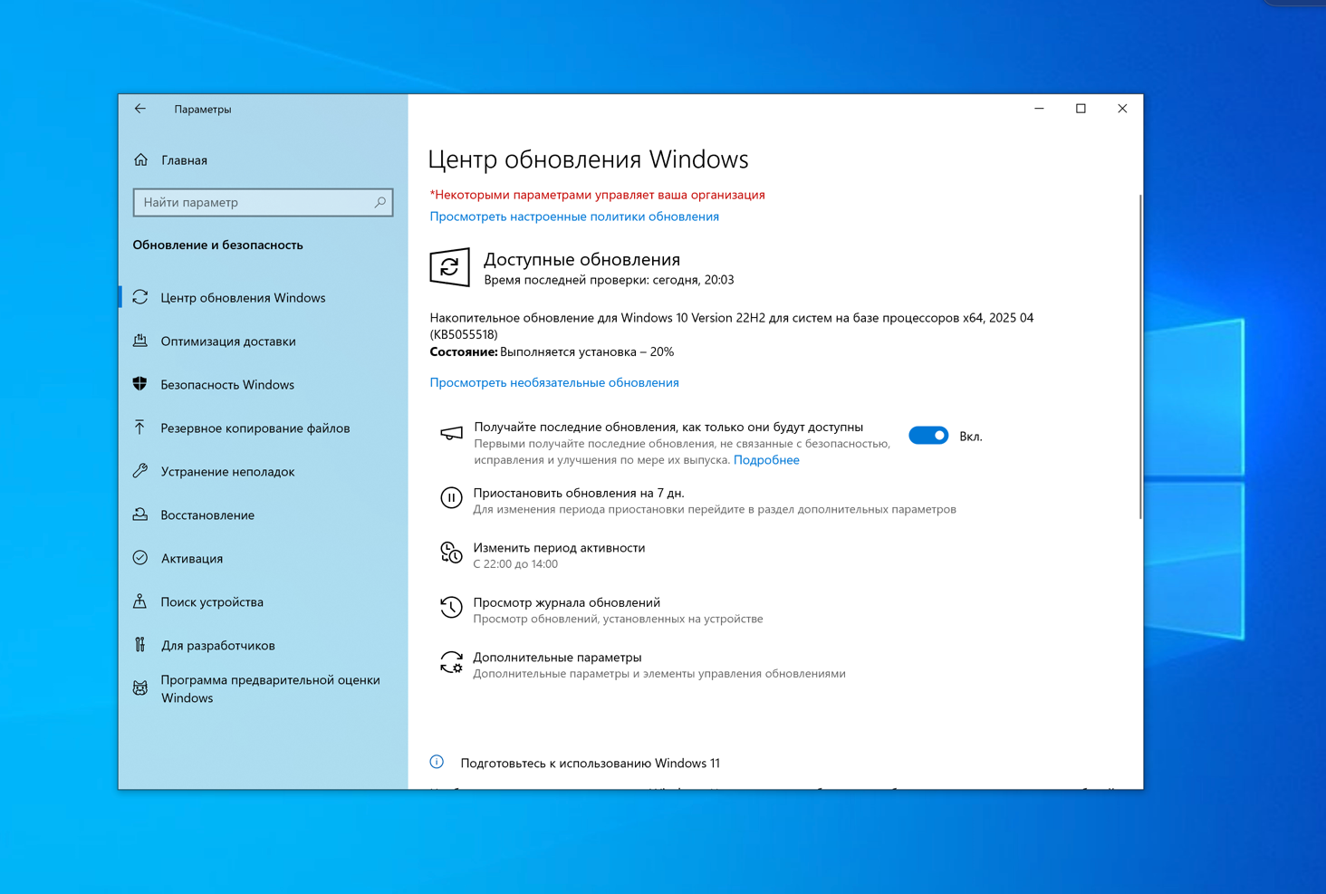Image resolution: width=1326 pixels, height=894 pixels.
Task: Click the Обновление и безопасность heading
Action: 217,245
